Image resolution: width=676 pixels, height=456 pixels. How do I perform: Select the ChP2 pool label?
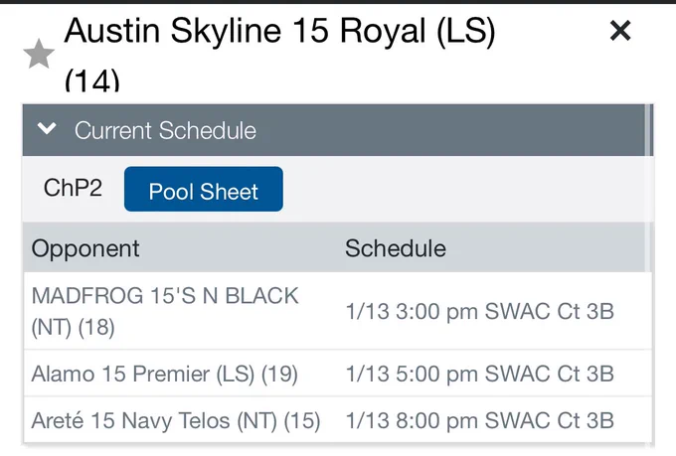[x=73, y=188]
